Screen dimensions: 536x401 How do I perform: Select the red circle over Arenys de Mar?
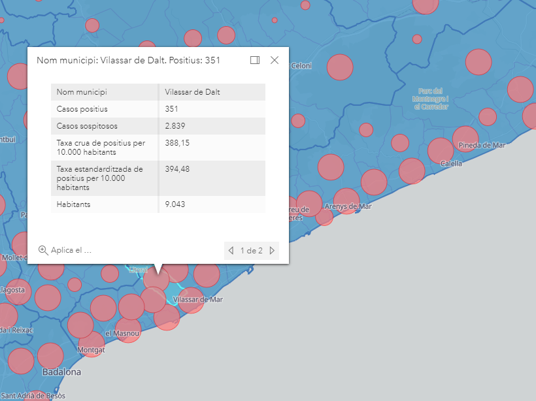point(346,200)
